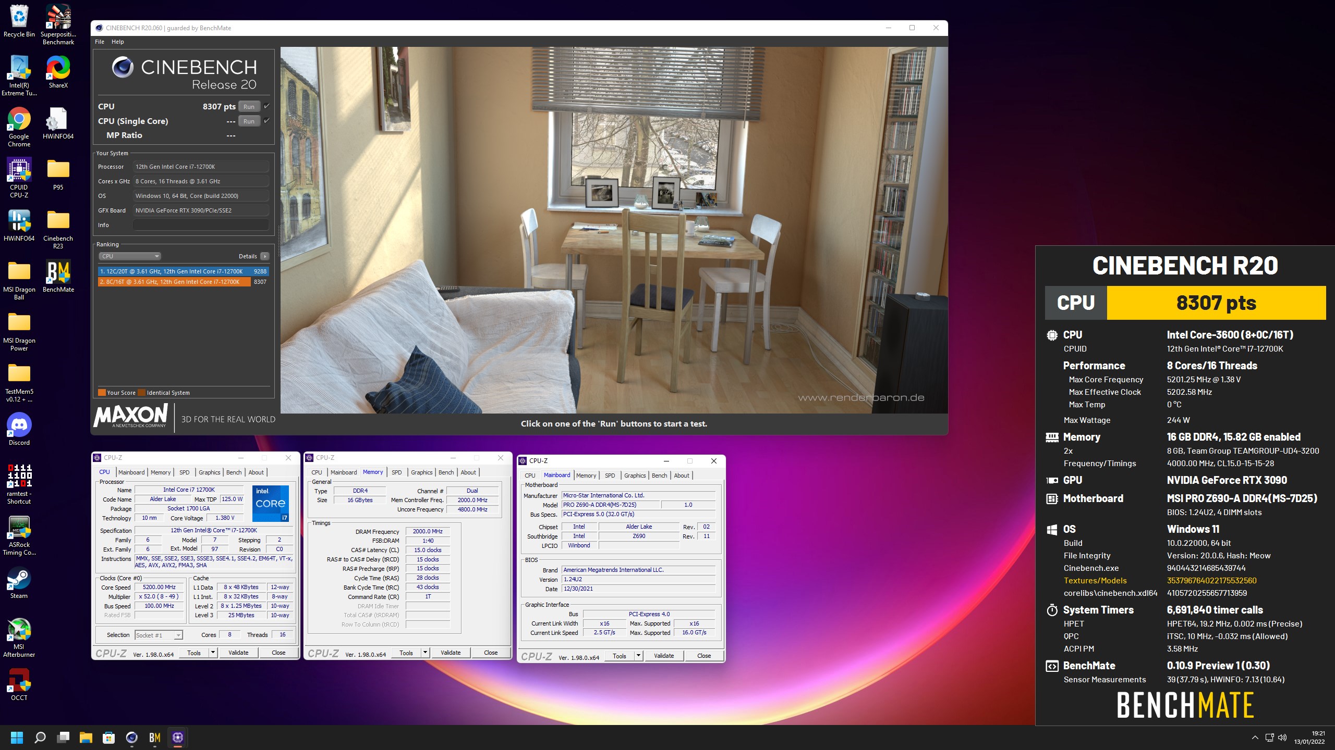Toggle checkbox beside CPU Run button

pyautogui.click(x=267, y=106)
